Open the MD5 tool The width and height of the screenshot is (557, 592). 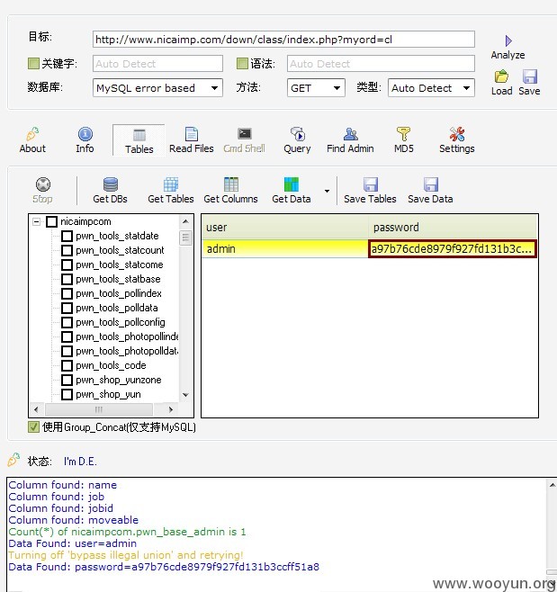point(403,140)
